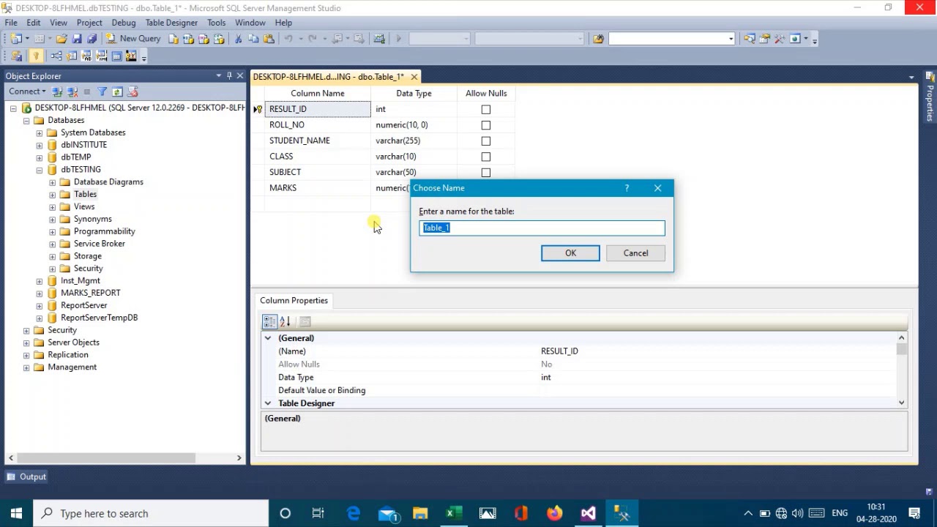Click OK in Choose Name dialog

click(x=570, y=253)
